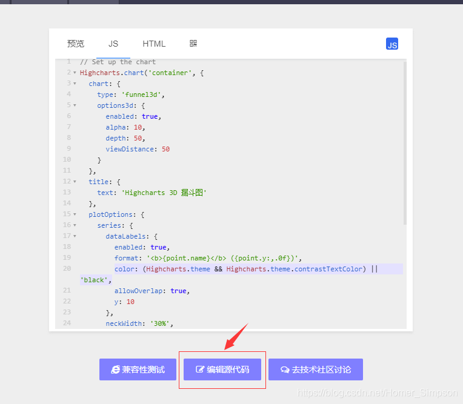This screenshot has width=463, height=404.
Task: Click the format string on line 19
Action: 222,258
